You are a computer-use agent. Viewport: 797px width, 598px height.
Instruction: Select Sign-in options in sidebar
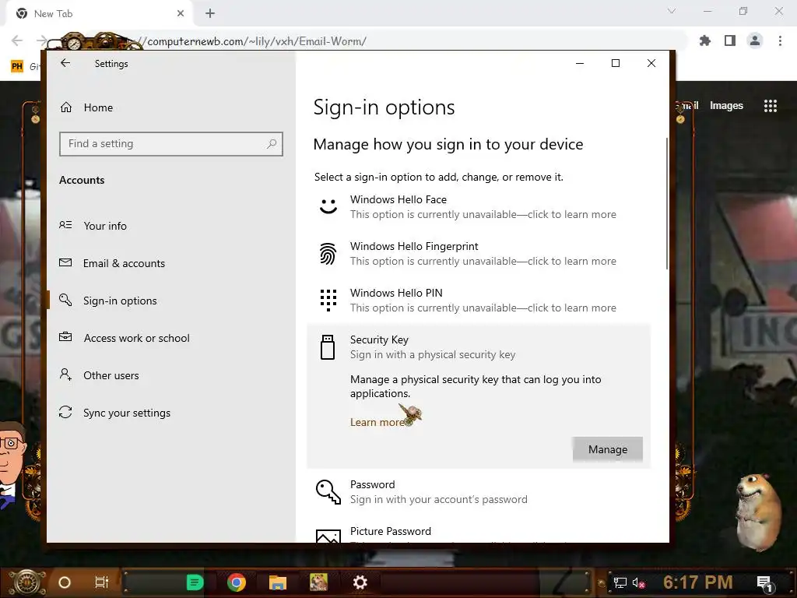click(120, 301)
